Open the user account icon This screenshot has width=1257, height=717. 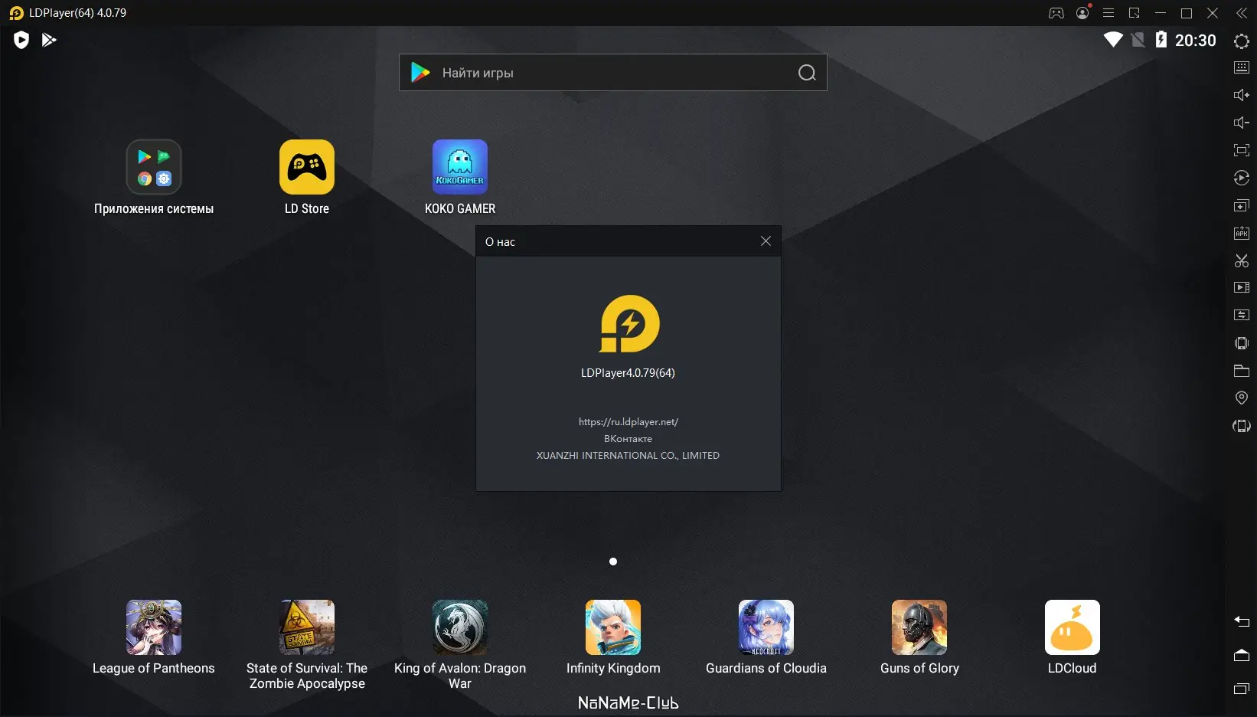pos(1082,13)
